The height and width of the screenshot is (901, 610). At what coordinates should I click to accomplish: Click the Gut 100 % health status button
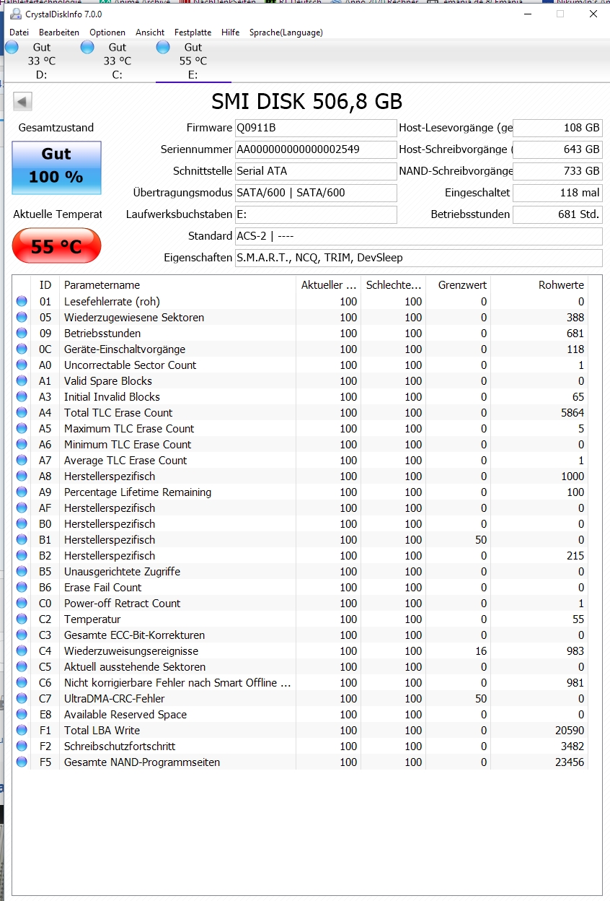[x=56, y=167]
